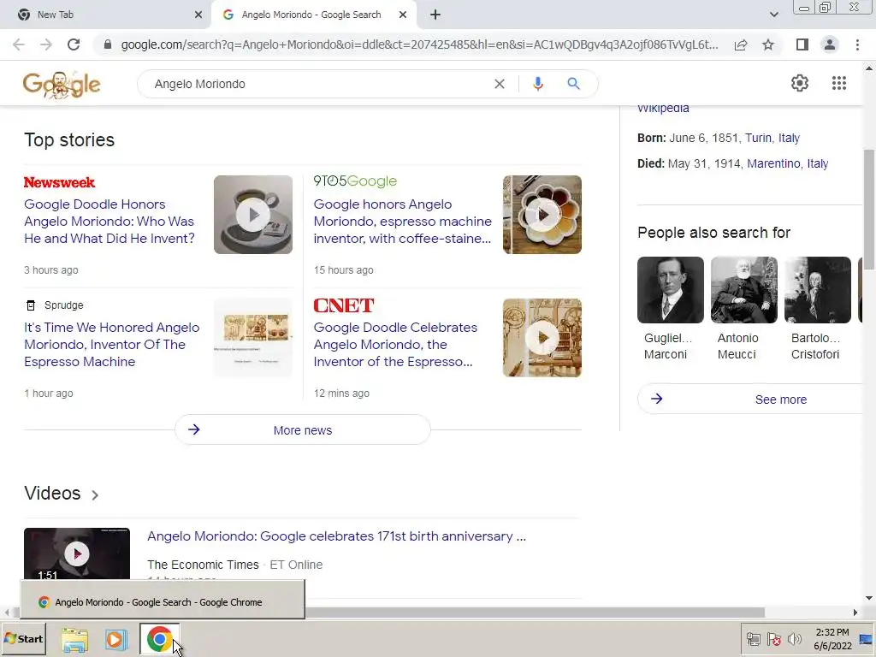The height and width of the screenshot is (657, 876).
Task: Play the 9to5Google story thumbnail
Action: coord(542,215)
